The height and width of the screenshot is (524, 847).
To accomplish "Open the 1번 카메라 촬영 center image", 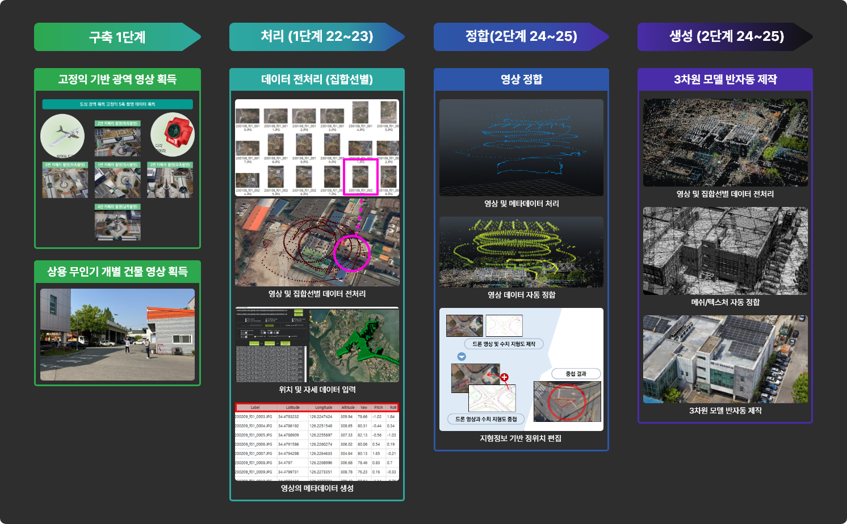I will tap(118, 183).
